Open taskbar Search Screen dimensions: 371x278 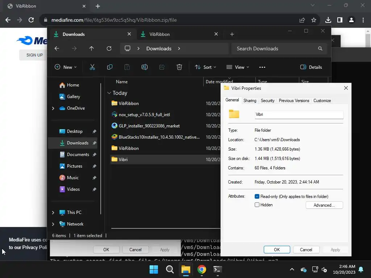[170, 269]
